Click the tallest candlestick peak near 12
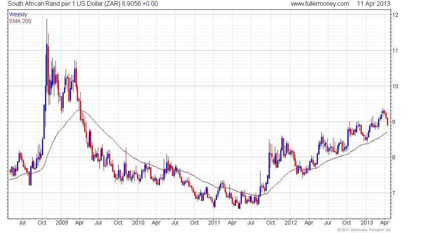 click(47, 20)
